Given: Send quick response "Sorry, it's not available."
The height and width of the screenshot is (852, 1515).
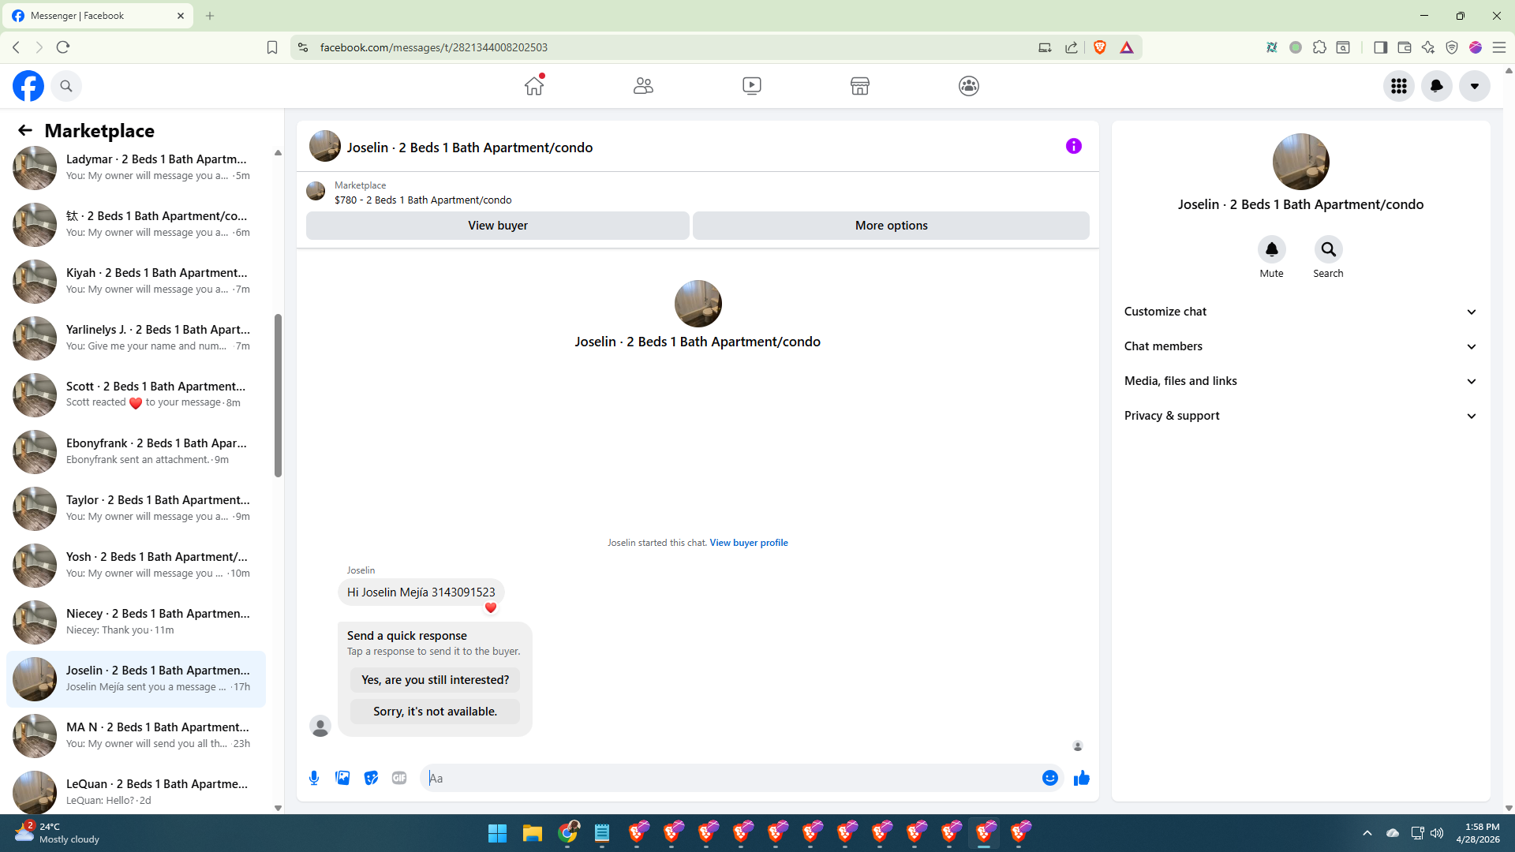Looking at the screenshot, I should coord(435,712).
